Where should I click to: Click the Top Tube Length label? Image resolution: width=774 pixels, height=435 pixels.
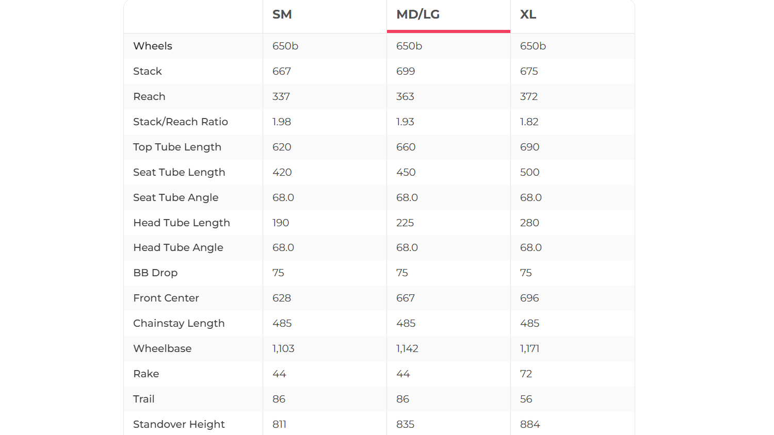click(x=177, y=147)
